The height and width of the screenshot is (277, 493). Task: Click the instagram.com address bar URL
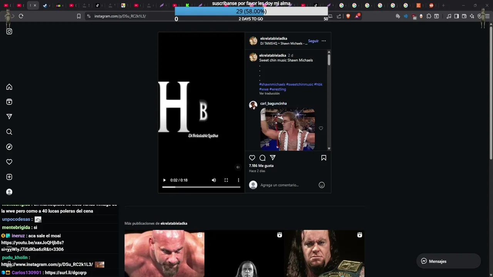pyautogui.click(x=120, y=16)
